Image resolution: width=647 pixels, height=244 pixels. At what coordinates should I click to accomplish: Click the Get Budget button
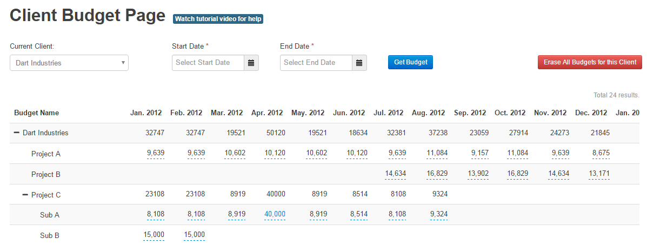[x=410, y=62]
